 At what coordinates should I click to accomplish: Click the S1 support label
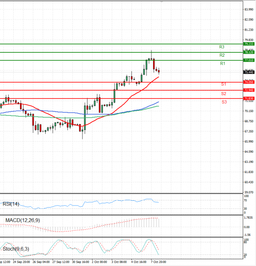click(224, 84)
